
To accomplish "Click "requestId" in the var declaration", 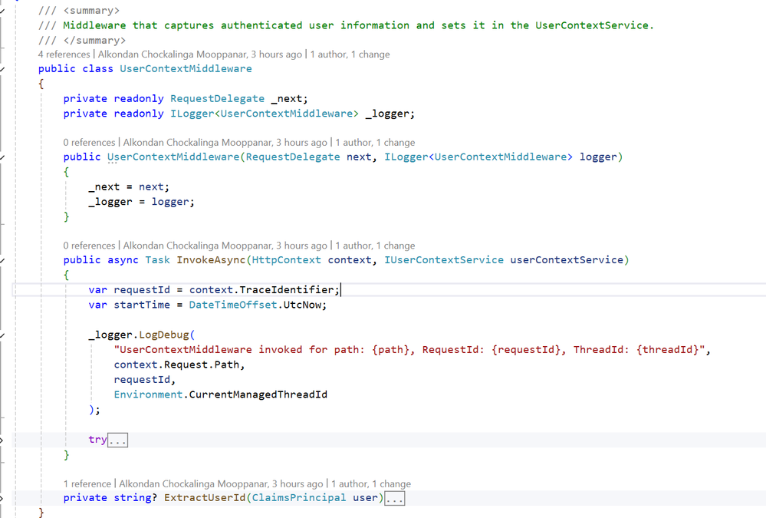I will click(142, 289).
